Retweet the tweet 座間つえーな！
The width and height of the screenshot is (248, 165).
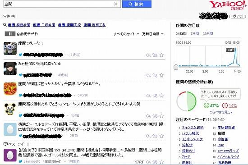tap(155, 55)
